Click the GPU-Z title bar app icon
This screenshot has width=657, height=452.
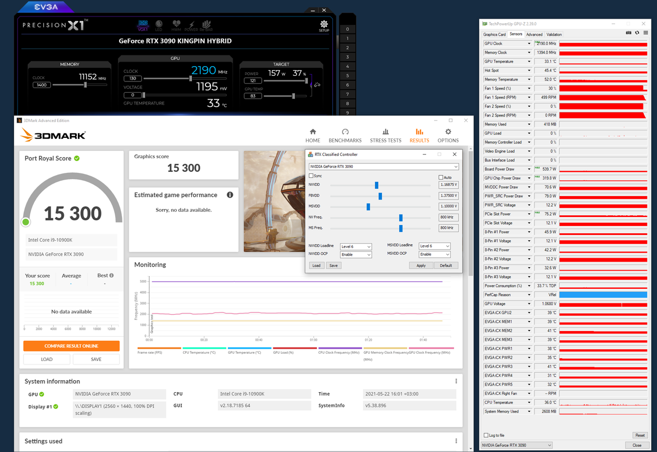485,24
